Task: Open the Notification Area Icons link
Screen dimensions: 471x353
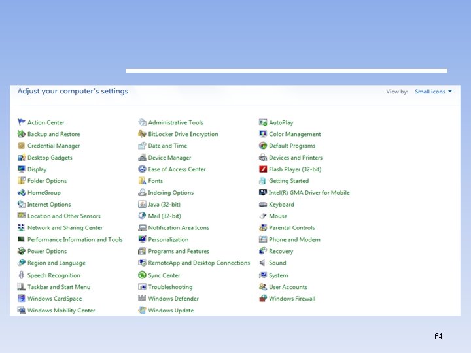Action: (179, 227)
